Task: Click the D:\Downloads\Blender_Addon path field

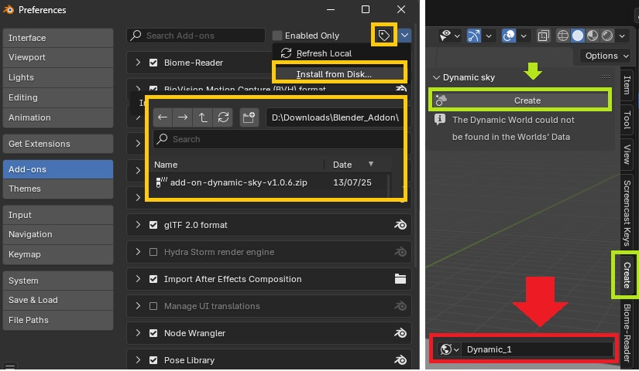Action: 335,117
